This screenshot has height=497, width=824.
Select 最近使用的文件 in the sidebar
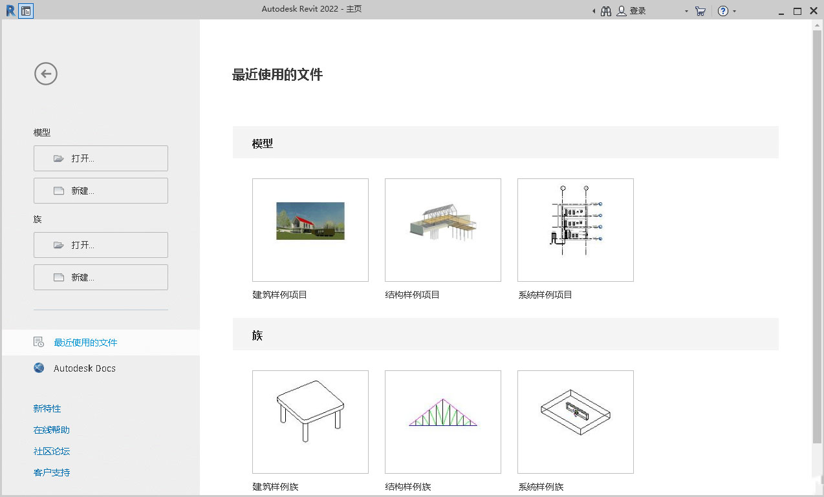click(86, 342)
